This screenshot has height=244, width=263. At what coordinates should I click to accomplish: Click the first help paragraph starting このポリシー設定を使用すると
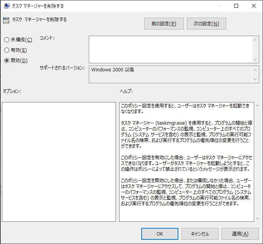(x=185, y=109)
